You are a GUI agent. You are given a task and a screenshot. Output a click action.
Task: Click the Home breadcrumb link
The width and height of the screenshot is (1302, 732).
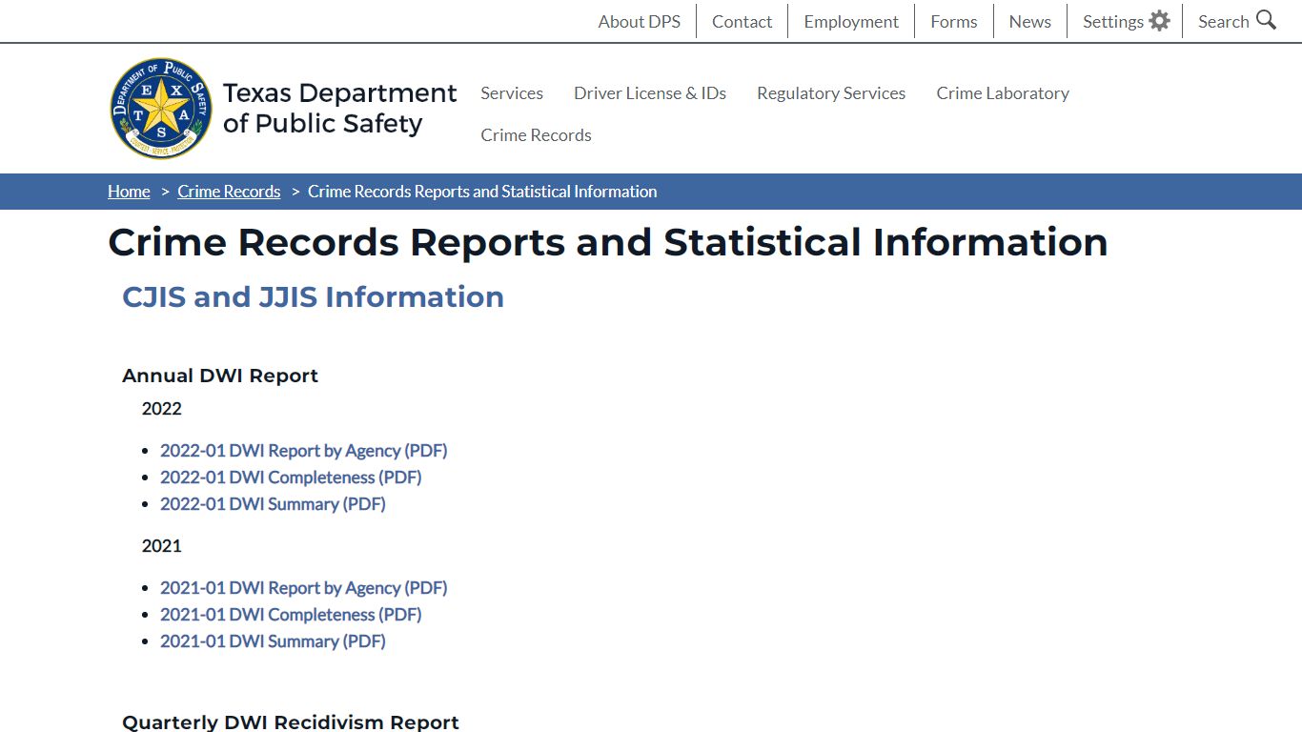[x=129, y=191]
